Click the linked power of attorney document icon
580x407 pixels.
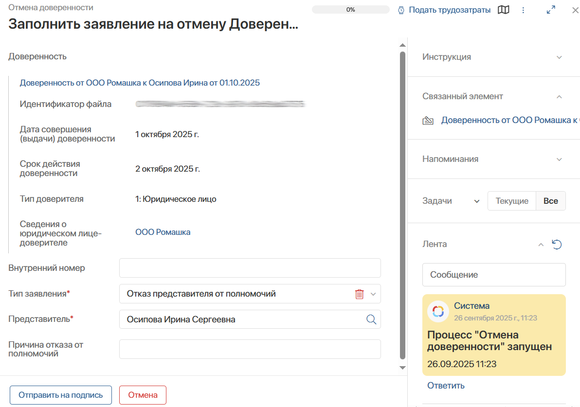pos(428,120)
